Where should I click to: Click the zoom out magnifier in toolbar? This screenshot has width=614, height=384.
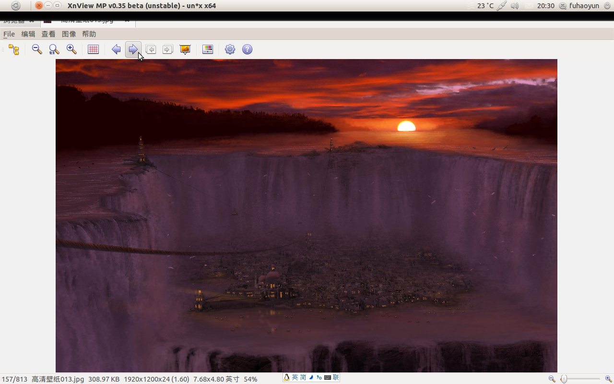(x=37, y=49)
